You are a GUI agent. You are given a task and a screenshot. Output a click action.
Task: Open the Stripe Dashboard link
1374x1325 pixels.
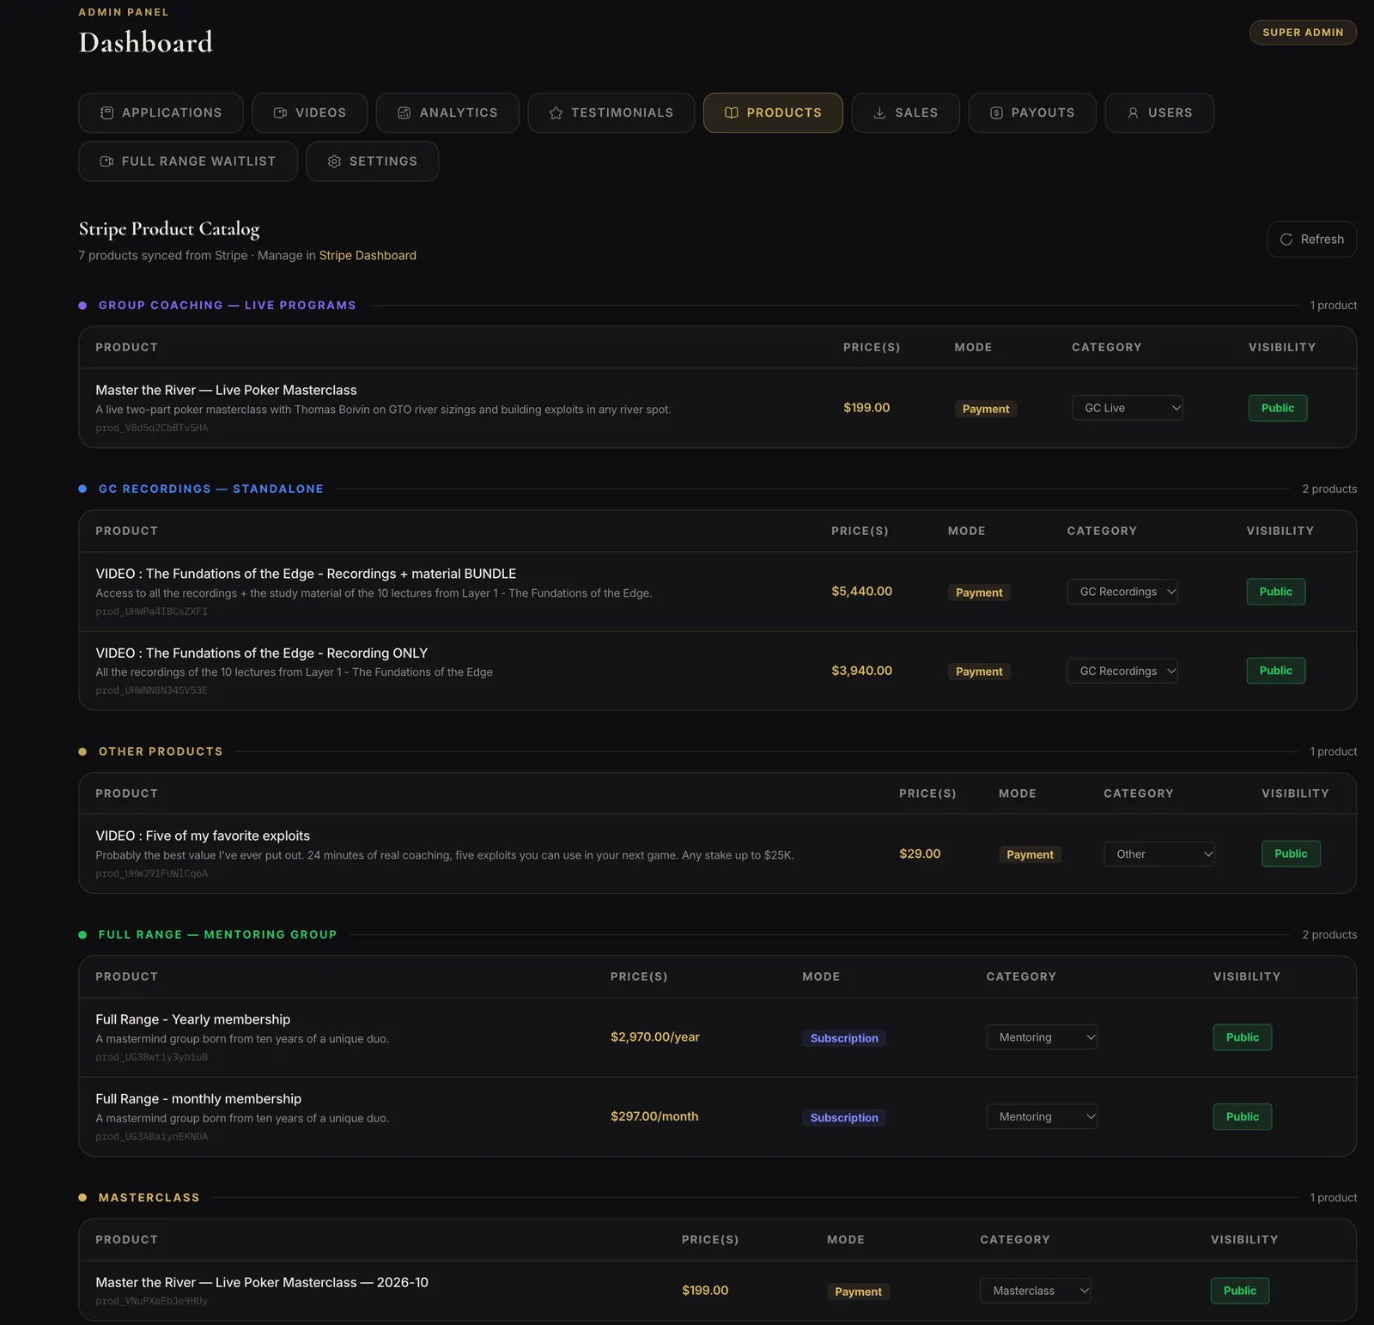click(368, 255)
